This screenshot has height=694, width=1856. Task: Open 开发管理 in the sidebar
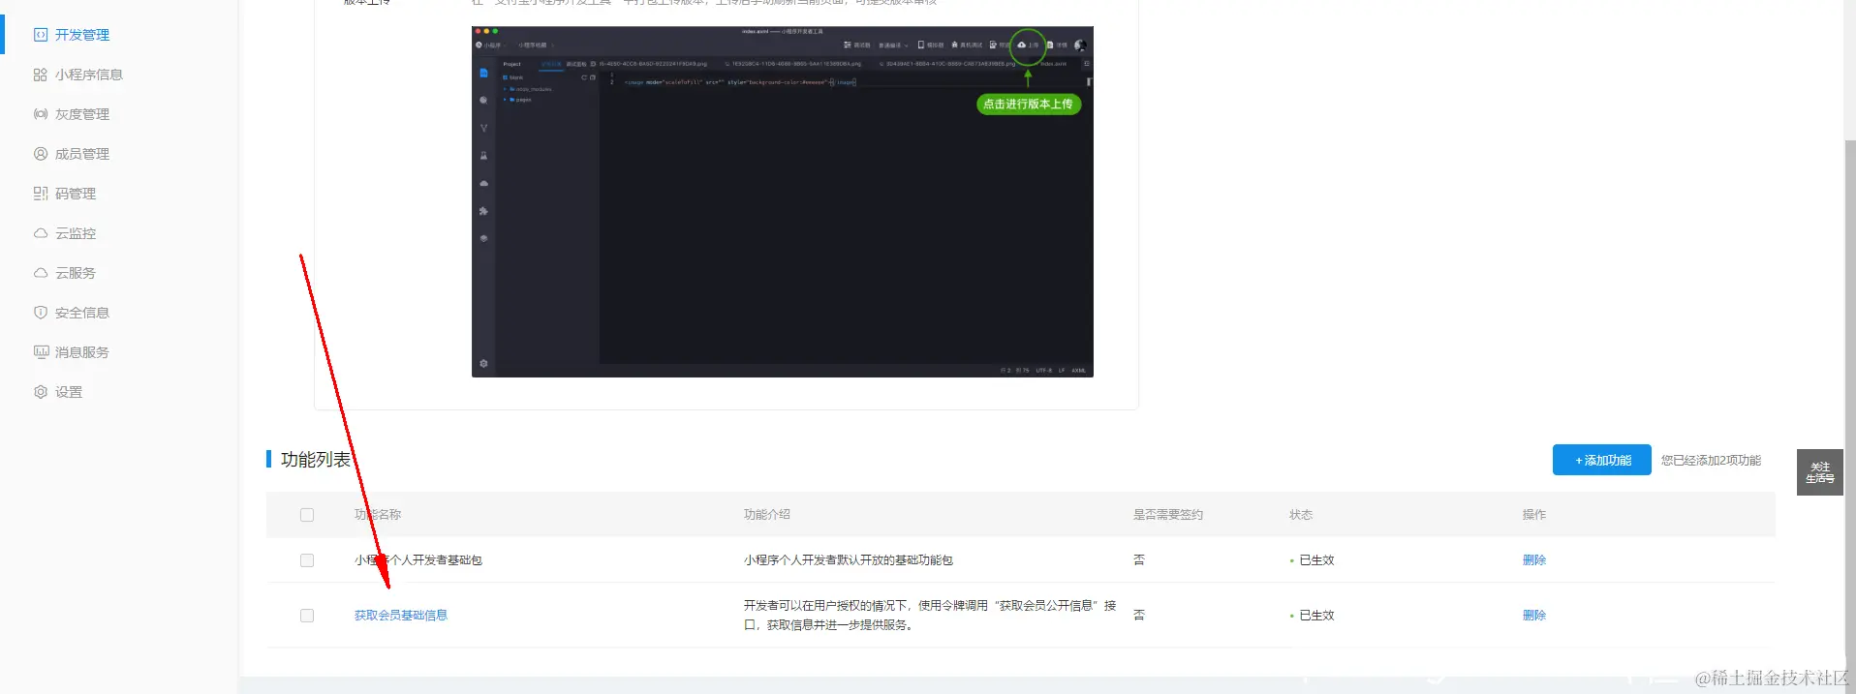tap(82, 35)
